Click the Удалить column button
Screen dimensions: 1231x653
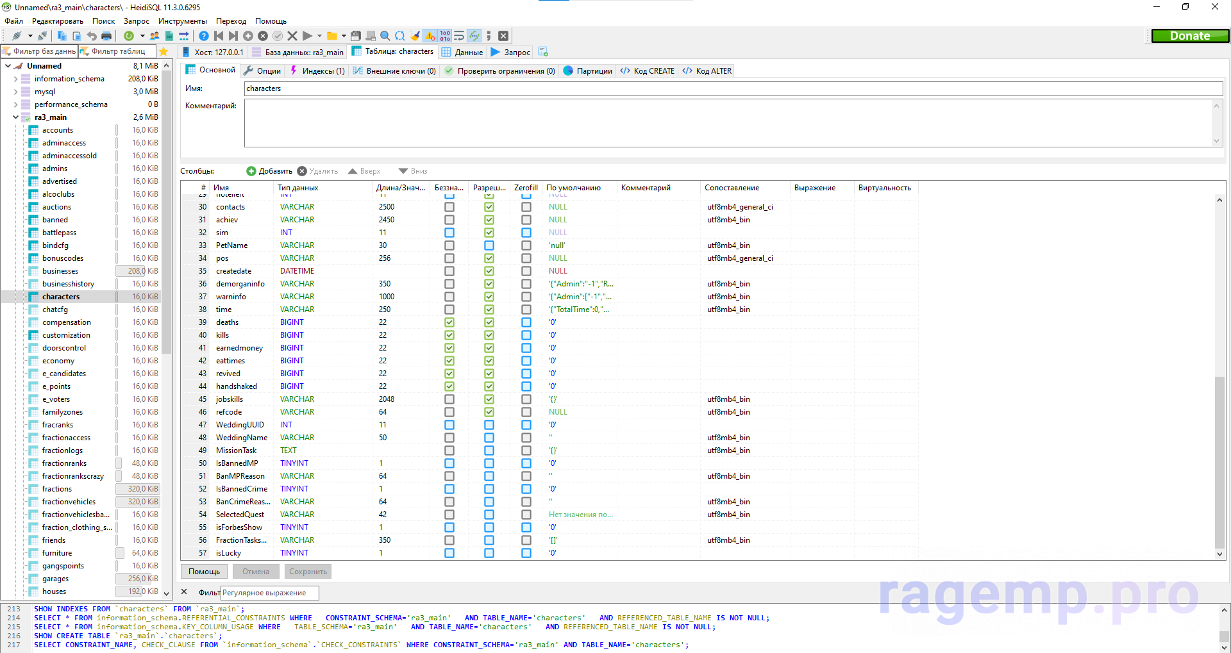(x=317, y=171)
